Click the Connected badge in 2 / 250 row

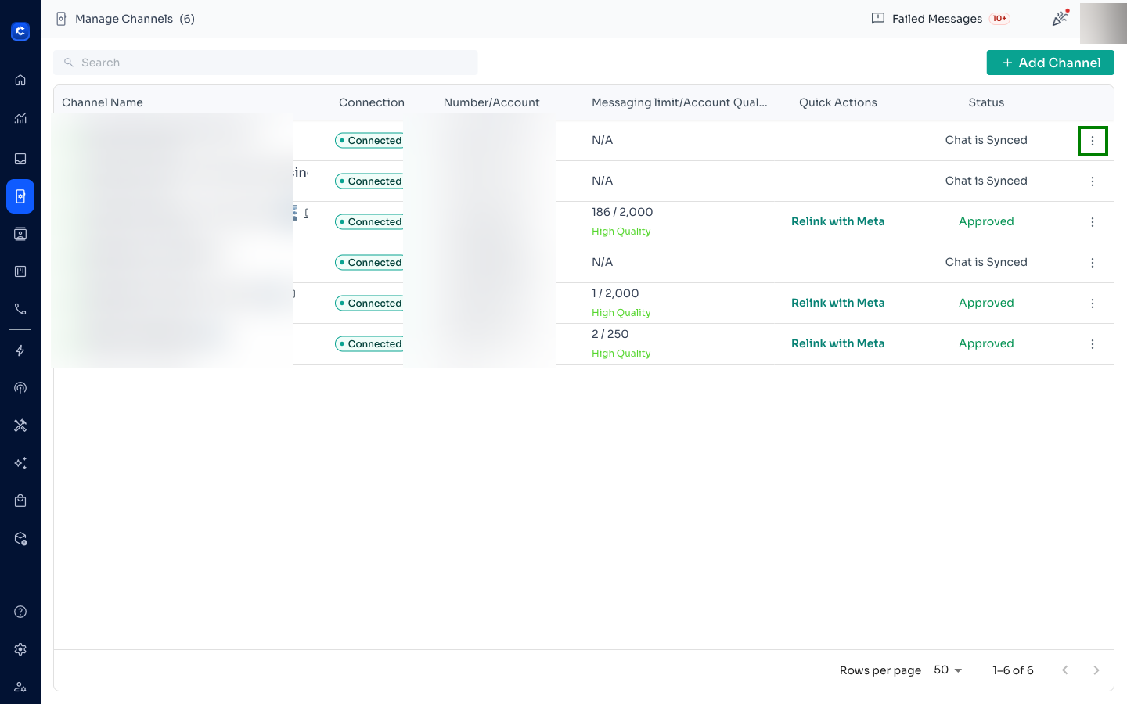click(369, 344)
